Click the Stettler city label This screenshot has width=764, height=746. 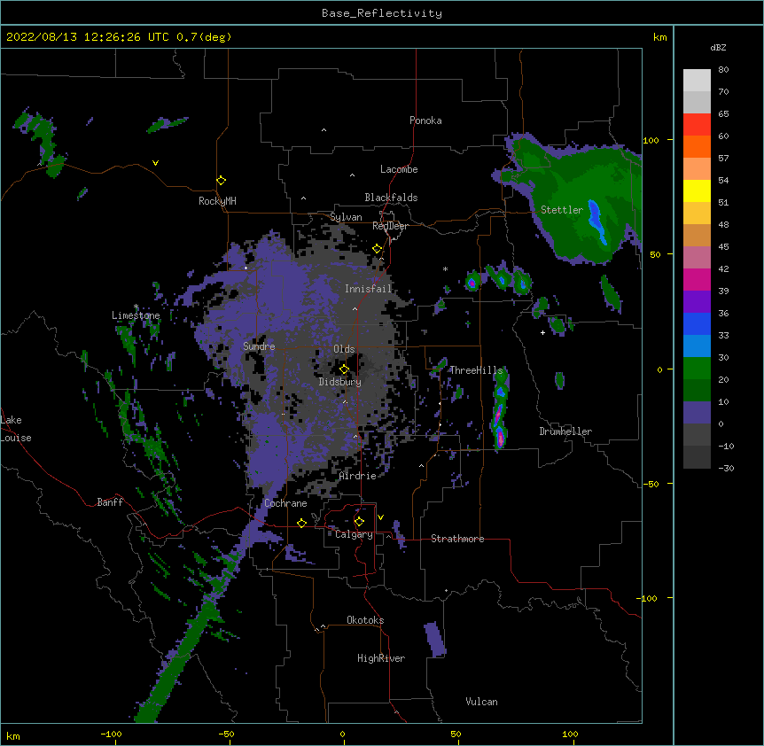562,210
